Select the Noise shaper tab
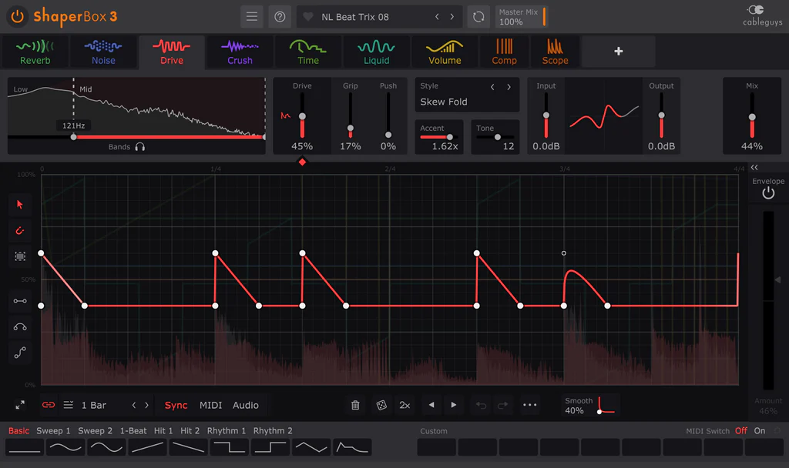The image size is (789, 468). [x=103, y=52]
